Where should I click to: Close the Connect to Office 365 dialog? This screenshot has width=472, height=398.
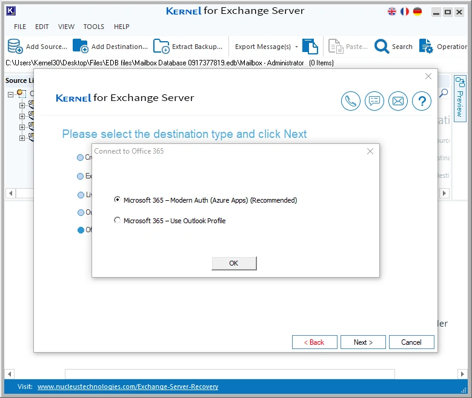(370, 151)
